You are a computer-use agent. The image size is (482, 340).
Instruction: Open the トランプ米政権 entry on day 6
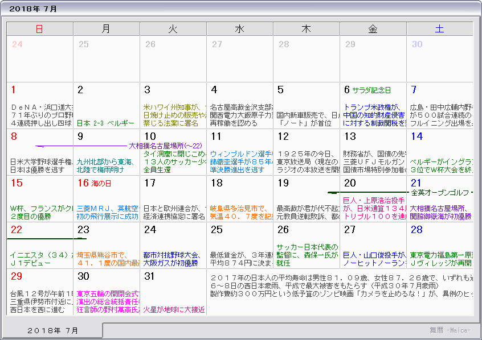click(x=375, y=115)
